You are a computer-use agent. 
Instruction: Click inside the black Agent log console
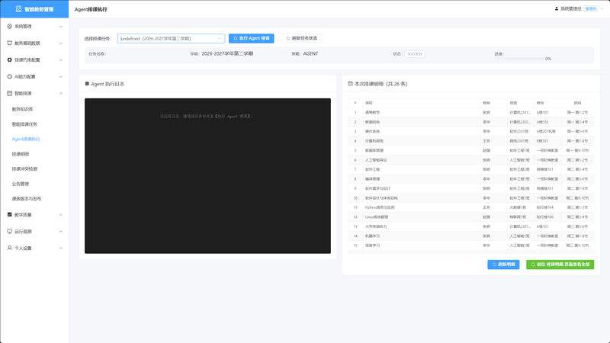coord(207,176)
